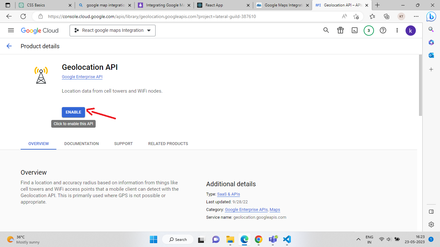440x247 pixels.
Task: Open the help question mark icon
Action: (x=383, y=30)
